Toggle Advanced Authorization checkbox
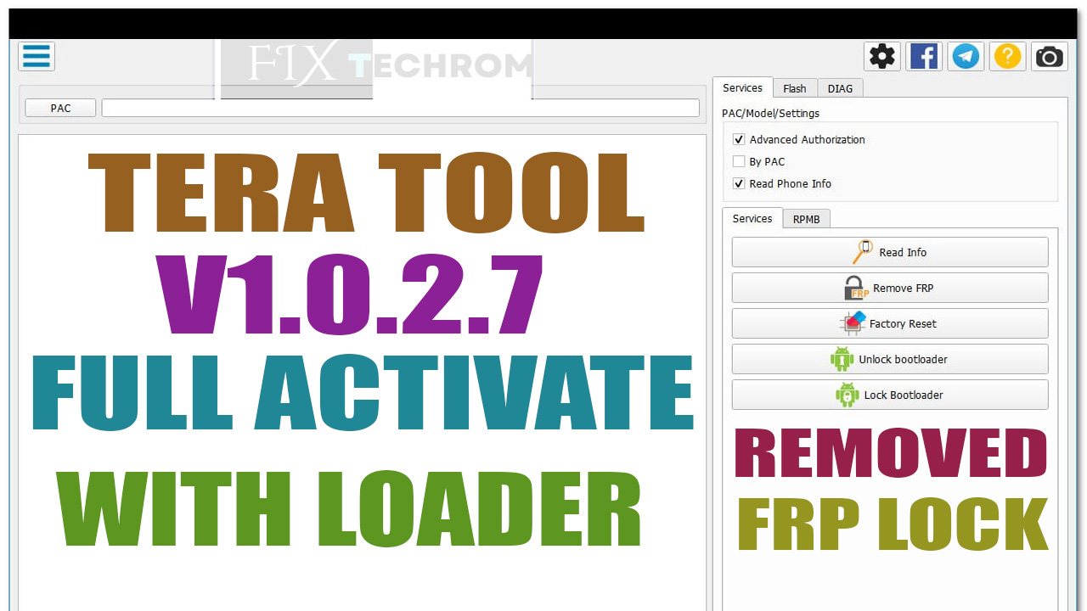The image size is (1087, 611). [739, 139]
